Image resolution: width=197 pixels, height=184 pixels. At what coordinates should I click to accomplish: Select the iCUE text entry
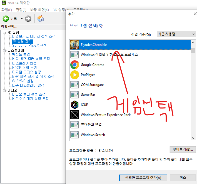tap(84, 105)
